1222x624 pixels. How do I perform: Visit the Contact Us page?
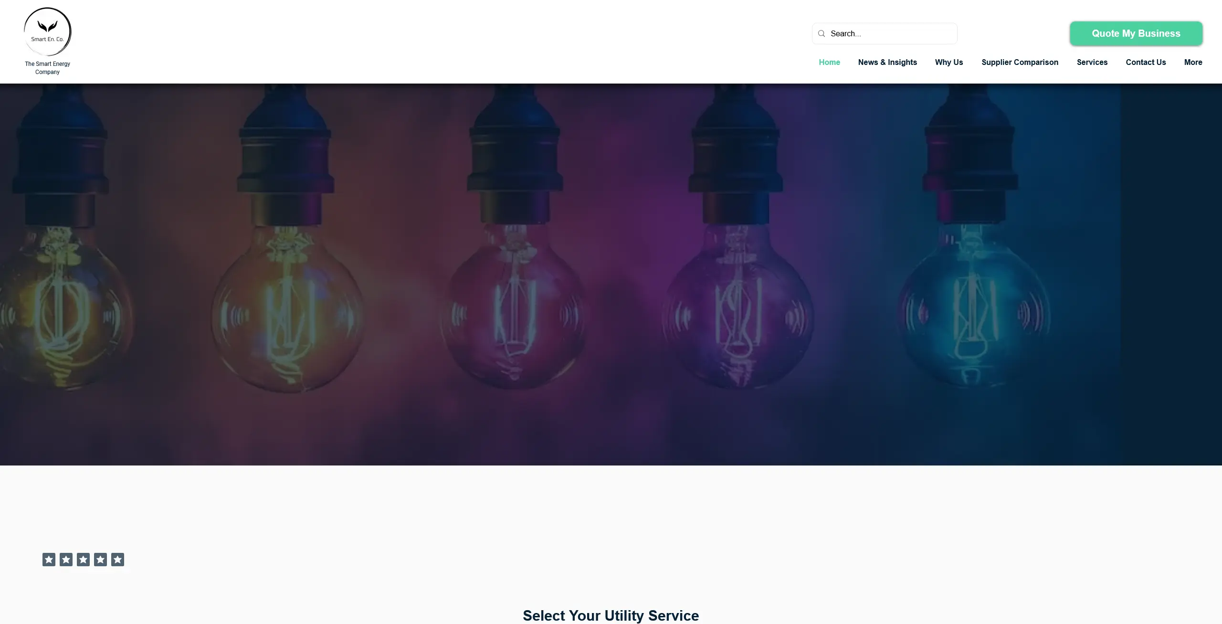pos(1146,63)
